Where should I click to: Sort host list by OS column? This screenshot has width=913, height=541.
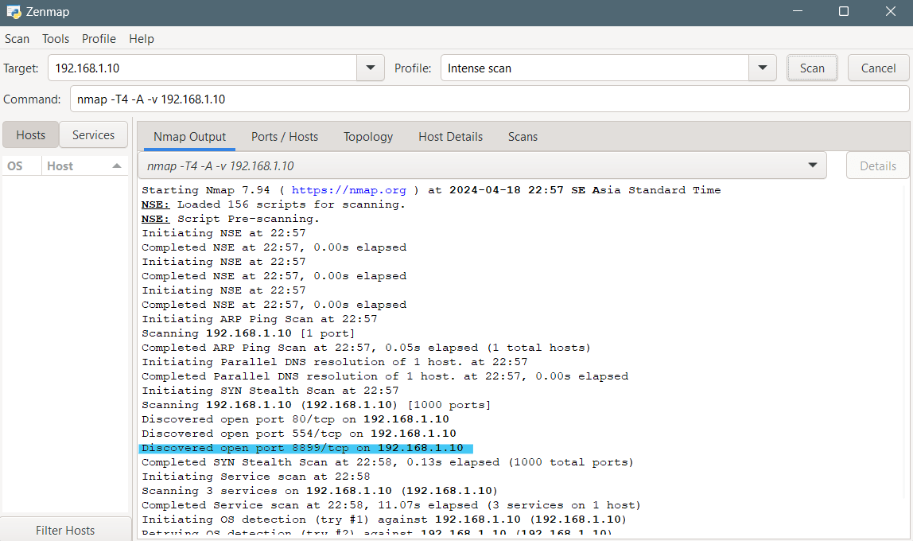(21, 166)
